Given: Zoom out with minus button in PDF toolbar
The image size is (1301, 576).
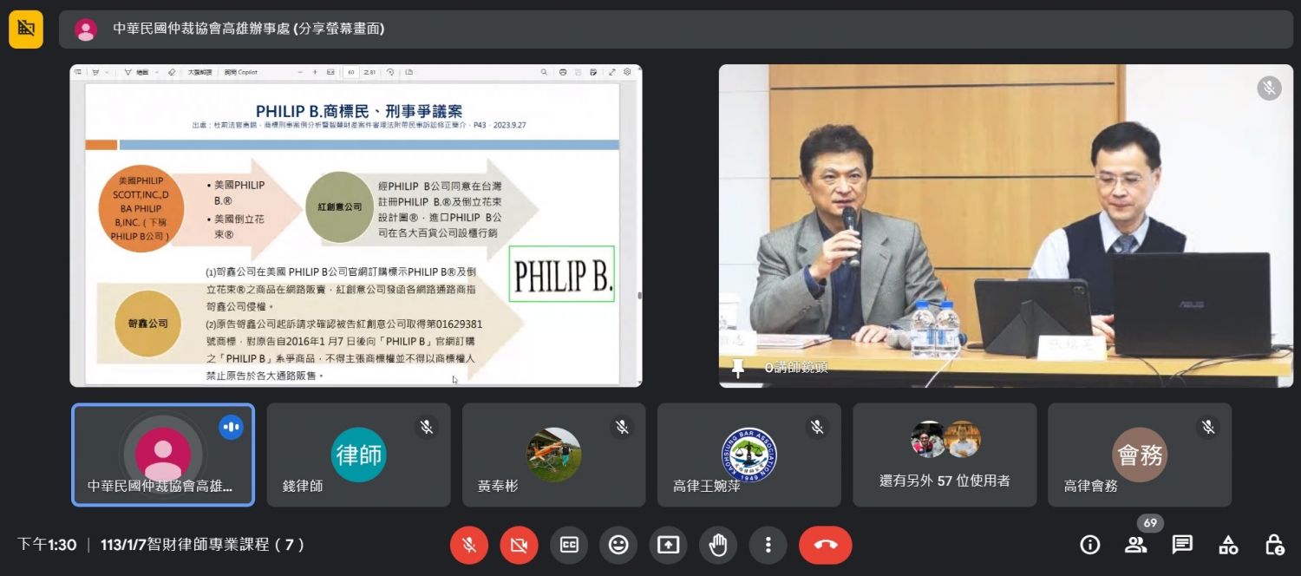Looking at the screenshot, I should [x=300, y=72].
